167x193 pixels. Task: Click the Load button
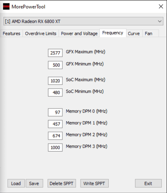pyautogui.click(x=16, y=183)
